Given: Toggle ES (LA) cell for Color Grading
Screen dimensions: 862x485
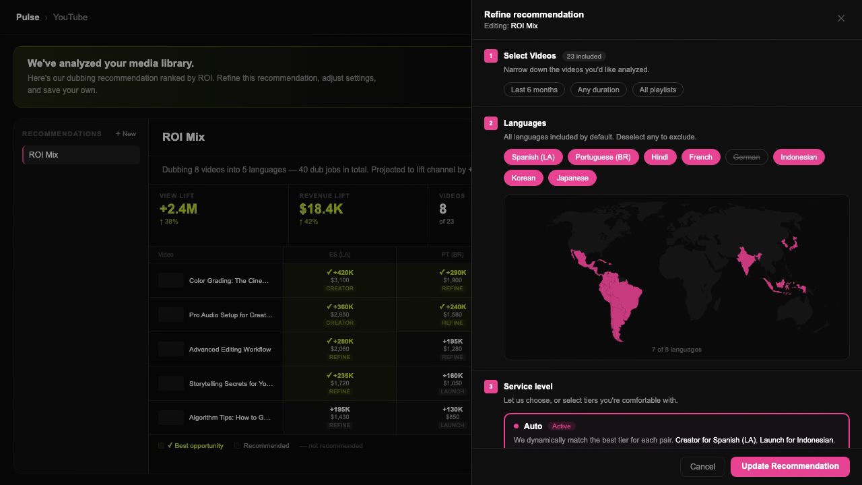Looking at the screenshot, I should pos(340,280).
